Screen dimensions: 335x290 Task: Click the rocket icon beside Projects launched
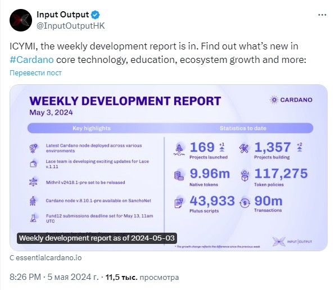pyautogui.click(x=179, y=149)
